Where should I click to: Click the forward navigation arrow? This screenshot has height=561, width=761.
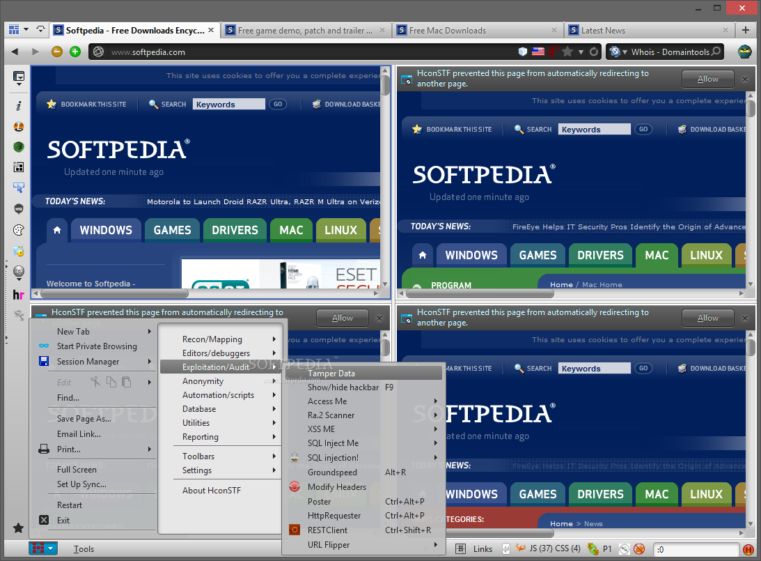click(x=35, y=52)
